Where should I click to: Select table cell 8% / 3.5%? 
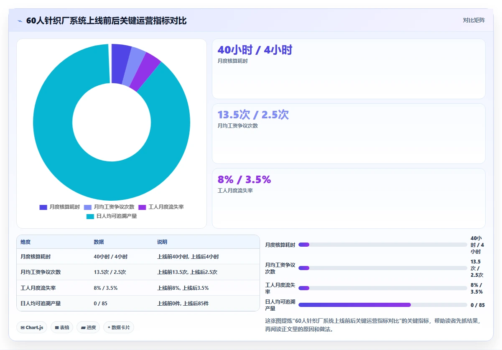[x=106, y=288]
